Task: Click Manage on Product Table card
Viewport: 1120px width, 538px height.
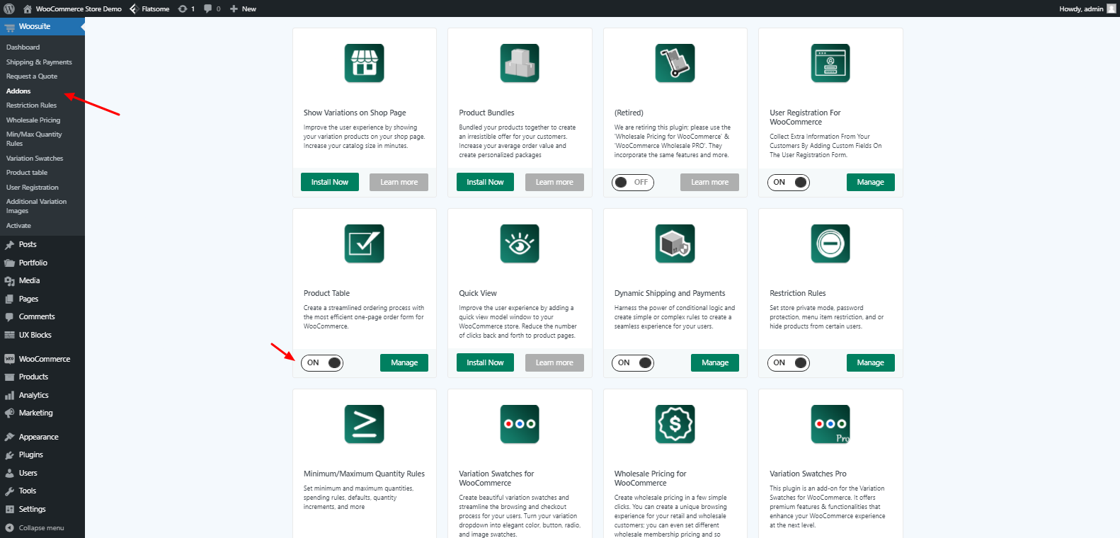Action: (x=404, y=362)
